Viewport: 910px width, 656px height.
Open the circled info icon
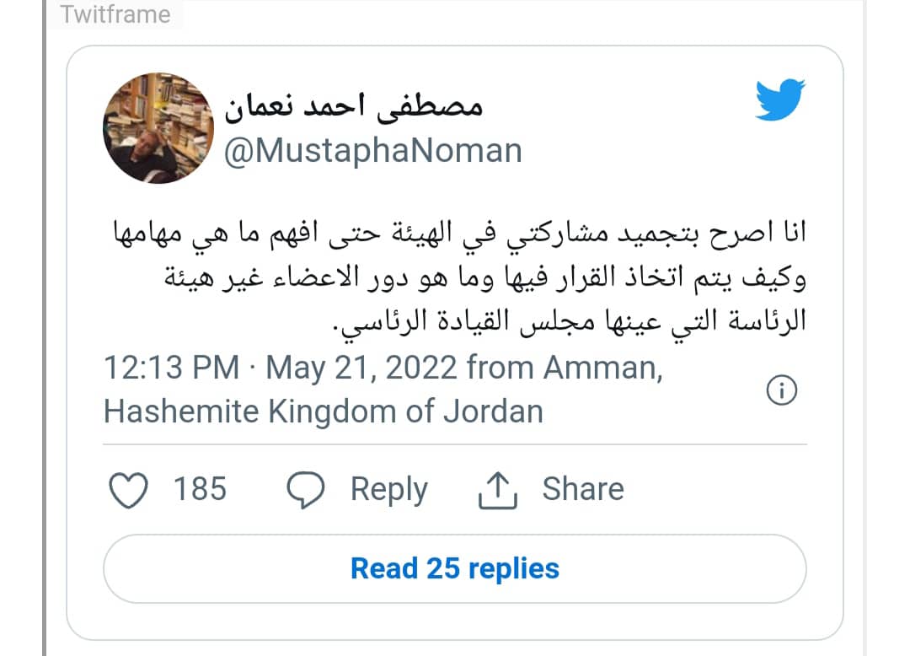coord(782,391)
